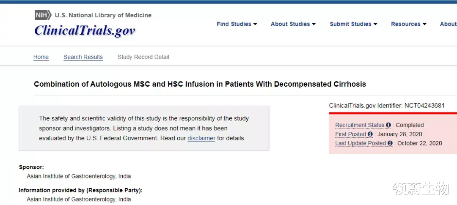Open the disclaimer link
457x205 pixels.
201,138
